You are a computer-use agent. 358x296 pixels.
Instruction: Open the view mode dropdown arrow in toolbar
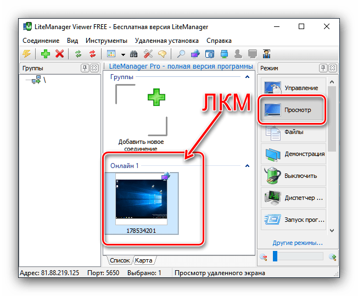[x=123, y=54]
